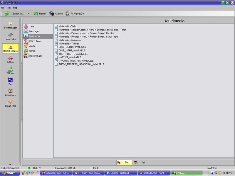
Task: Open the Flex section
Action: pos(11,82)
